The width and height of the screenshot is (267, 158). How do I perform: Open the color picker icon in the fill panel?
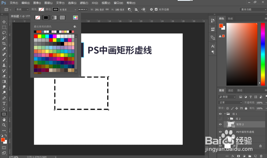[x=76, y=17]
